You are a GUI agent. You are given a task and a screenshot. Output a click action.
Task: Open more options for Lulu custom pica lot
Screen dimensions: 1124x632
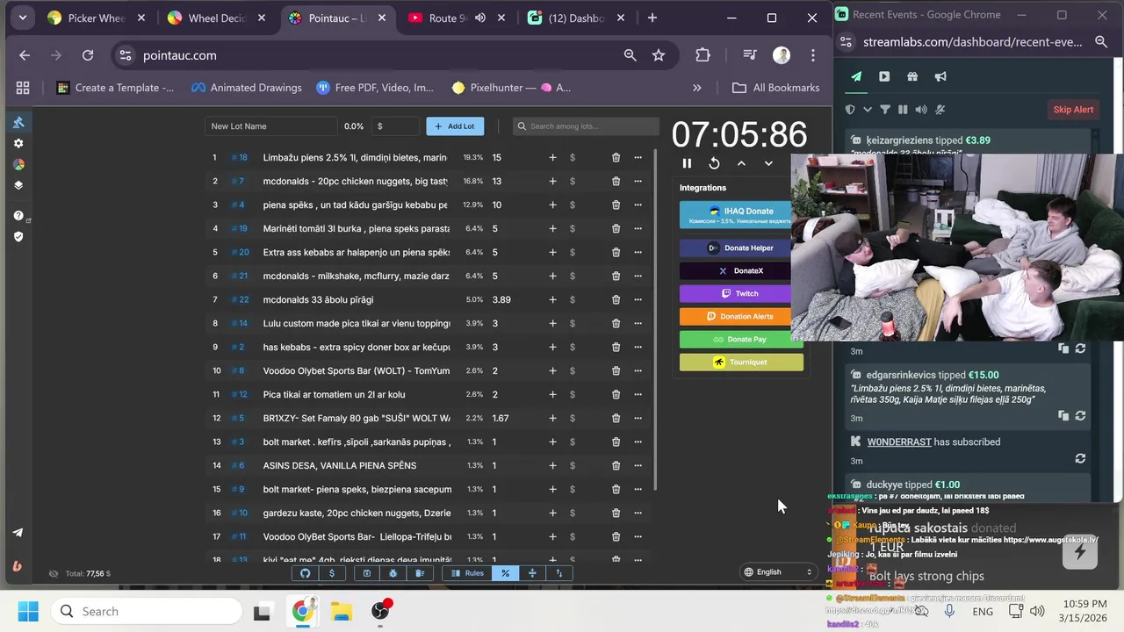[x=638, y=323]
